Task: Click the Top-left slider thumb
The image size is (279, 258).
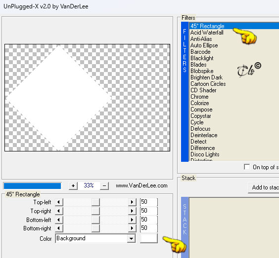Action: (x=95, y=202)
